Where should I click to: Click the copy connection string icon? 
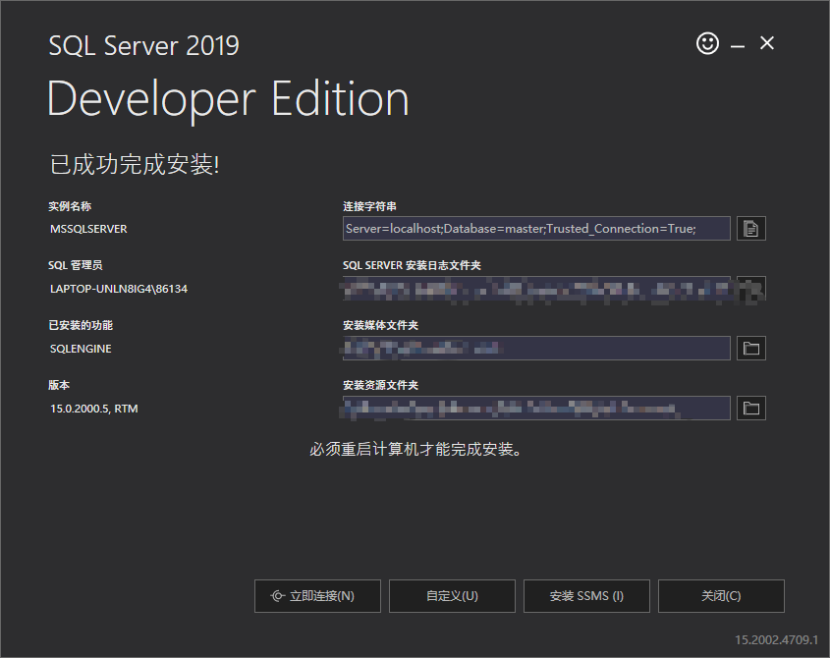pos(751,228)
